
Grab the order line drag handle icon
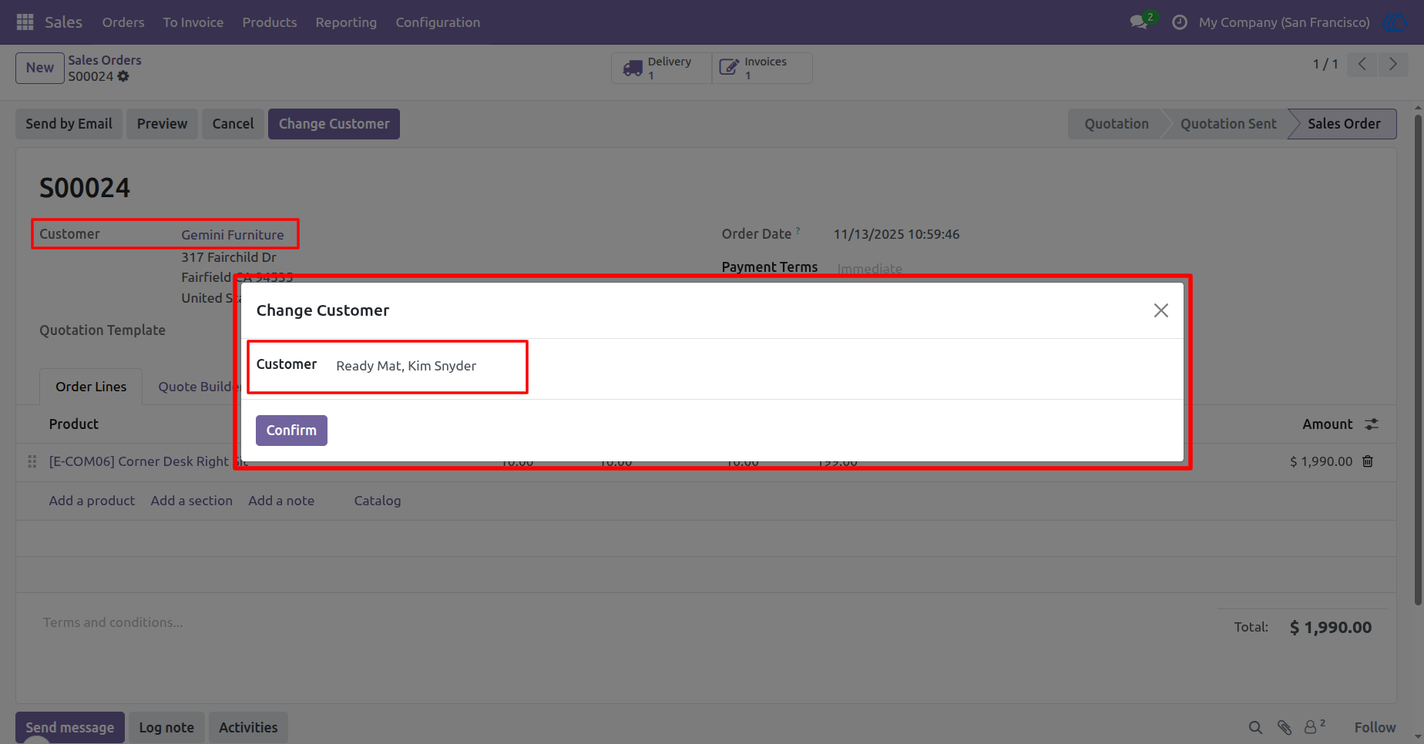point(32,461)
